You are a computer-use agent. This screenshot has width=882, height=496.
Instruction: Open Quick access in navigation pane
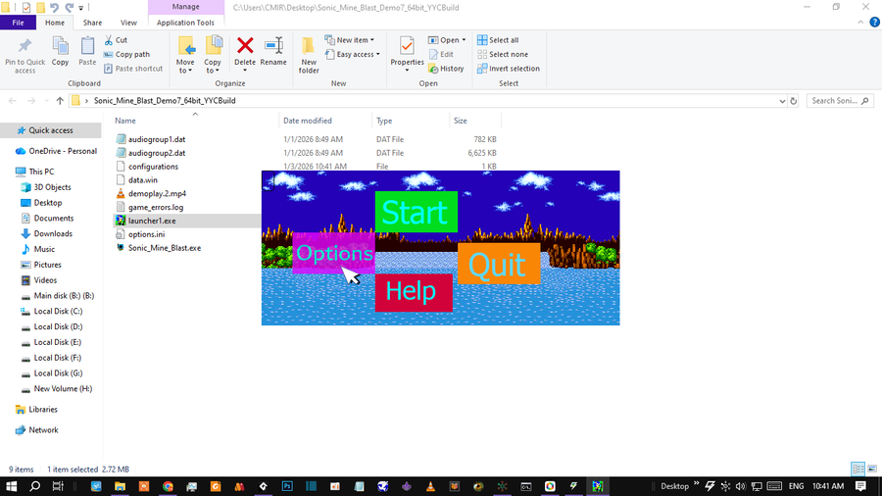point(51,130)
